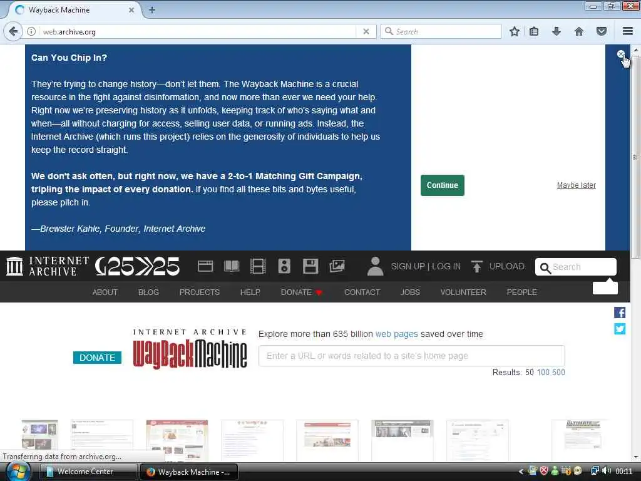Open the ABOUT menu item
641x481 pixels.
coord(105,292)
